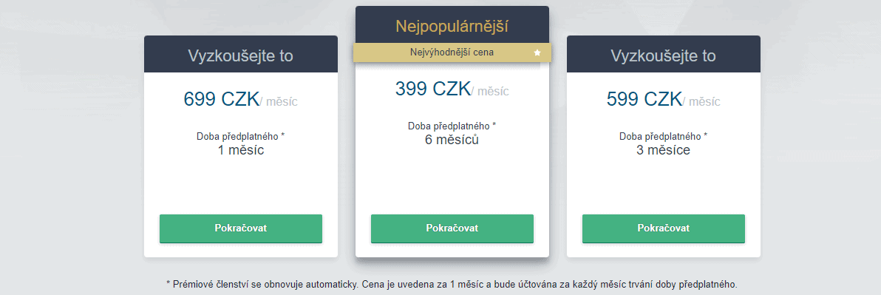The width and height of the screenshot is (881, 295).
Task: Select the 399 CZK price text
Action: pos(433,89)
